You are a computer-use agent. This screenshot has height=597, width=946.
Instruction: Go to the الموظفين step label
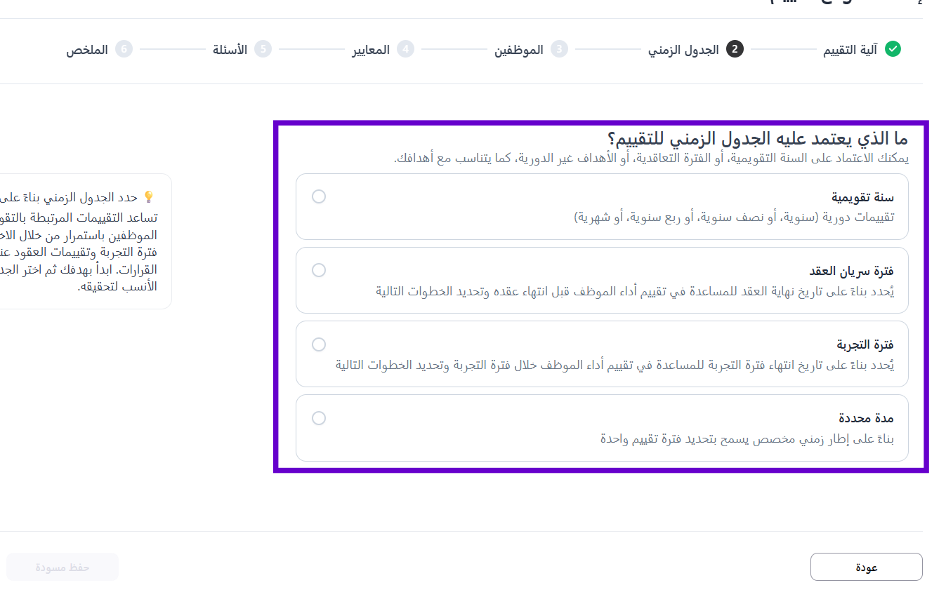(518, 50)
